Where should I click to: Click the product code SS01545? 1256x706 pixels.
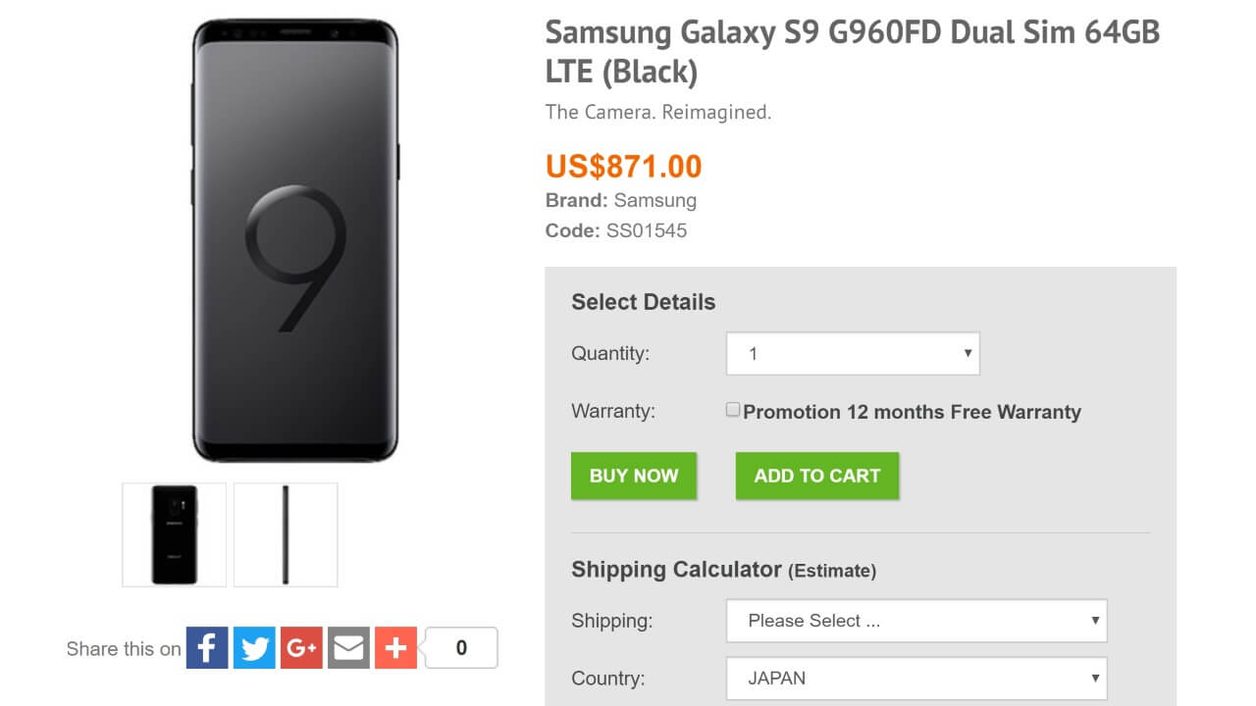[x=646, y=231]
